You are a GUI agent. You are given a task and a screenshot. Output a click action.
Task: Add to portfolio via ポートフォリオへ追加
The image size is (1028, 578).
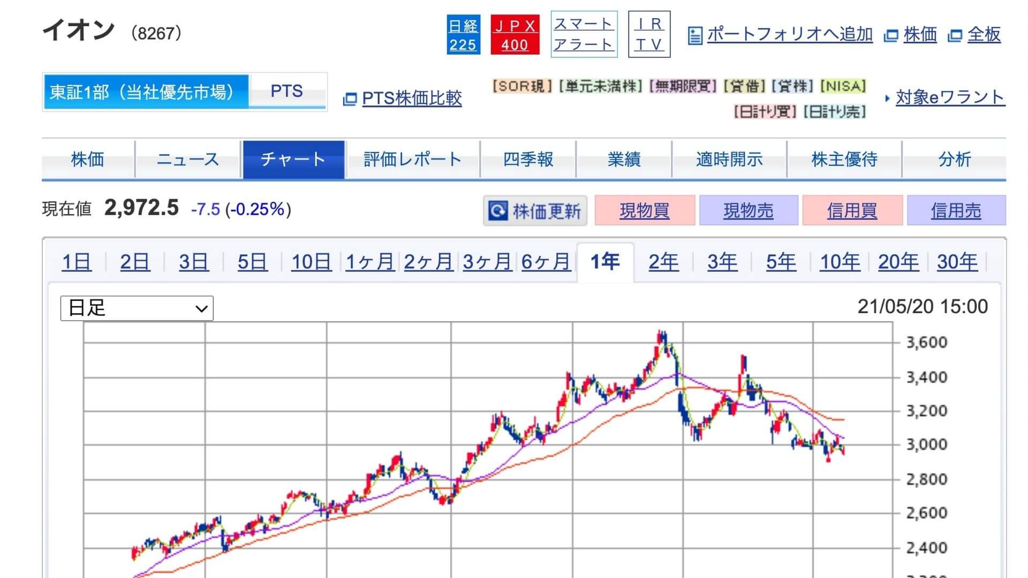(790, 34)
